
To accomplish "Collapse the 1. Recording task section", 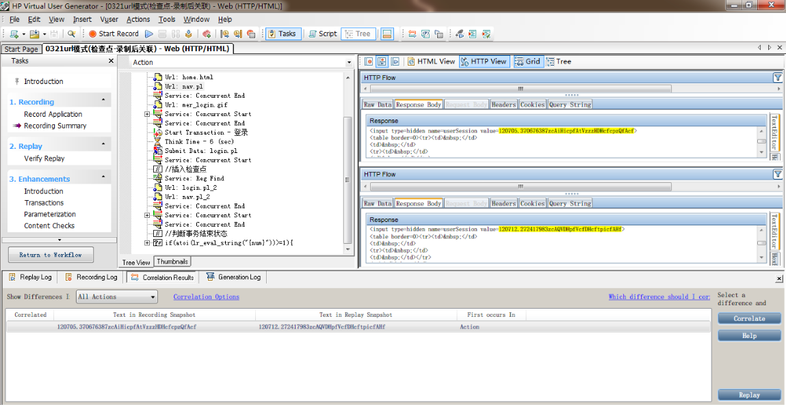I will 104,100.
